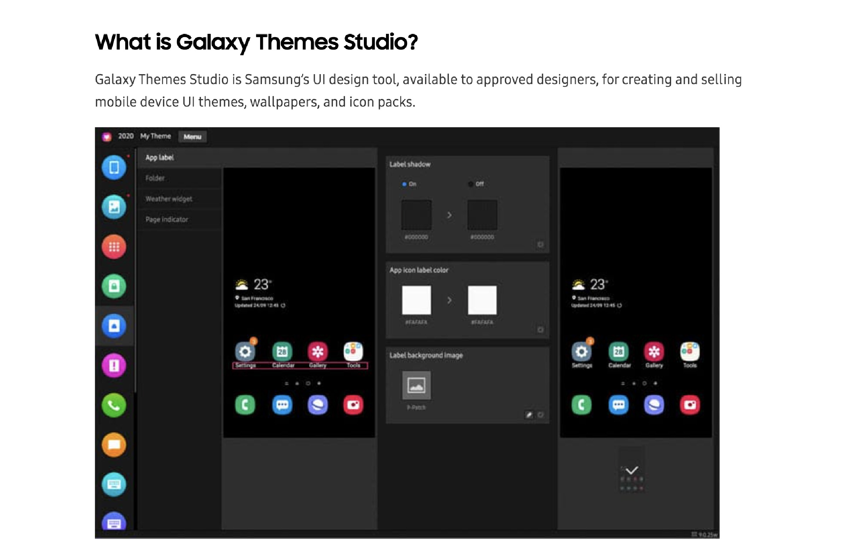Click arrow between Label shadow color boxes
842x556 pixels.
tap(450, 215)
